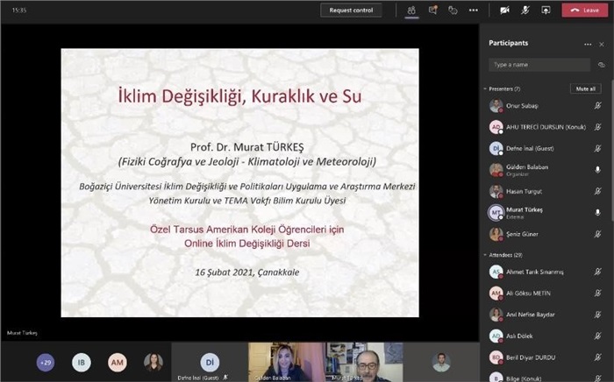Click the man's photo avatar tile at strip end
This screenshot has width=614, height=382.
(x=441, y=362)
